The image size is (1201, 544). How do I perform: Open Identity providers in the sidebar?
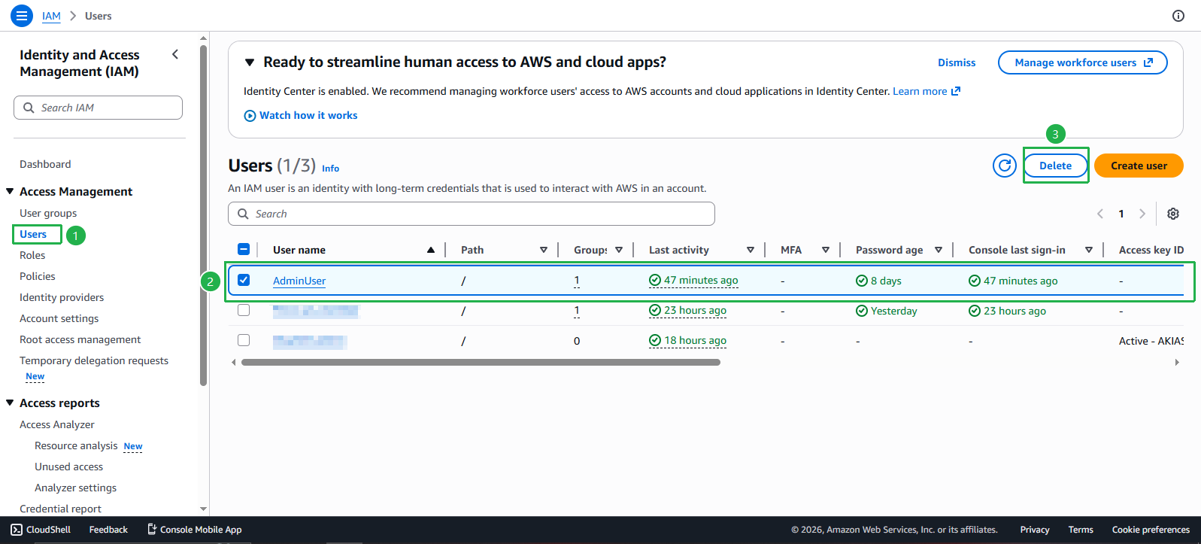[x=62, y=297]
